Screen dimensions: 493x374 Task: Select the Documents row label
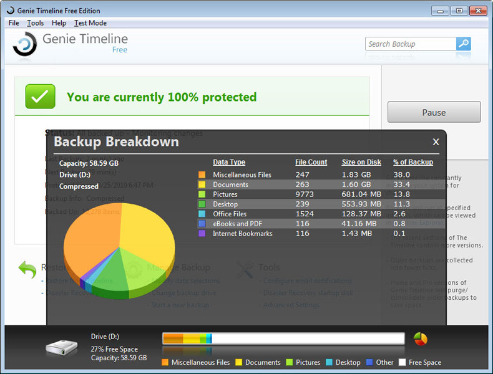[230, 185]
